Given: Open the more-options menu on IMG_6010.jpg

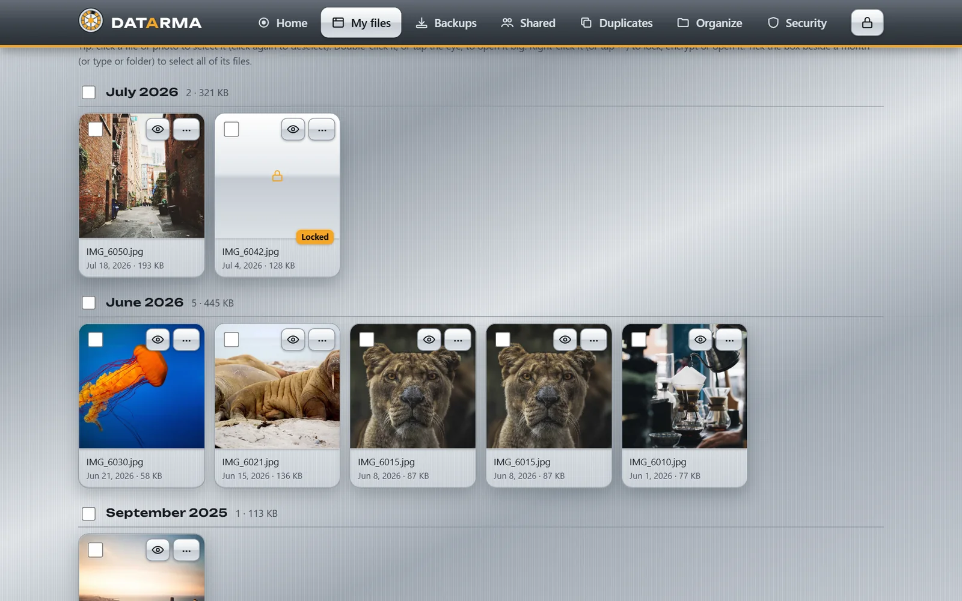Looking at the screenshot, I should point(729,340).
